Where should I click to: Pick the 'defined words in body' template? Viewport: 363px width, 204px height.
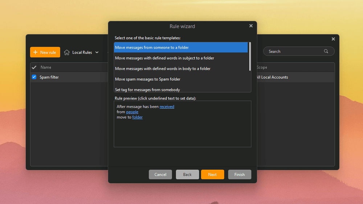tap(163, 68)
